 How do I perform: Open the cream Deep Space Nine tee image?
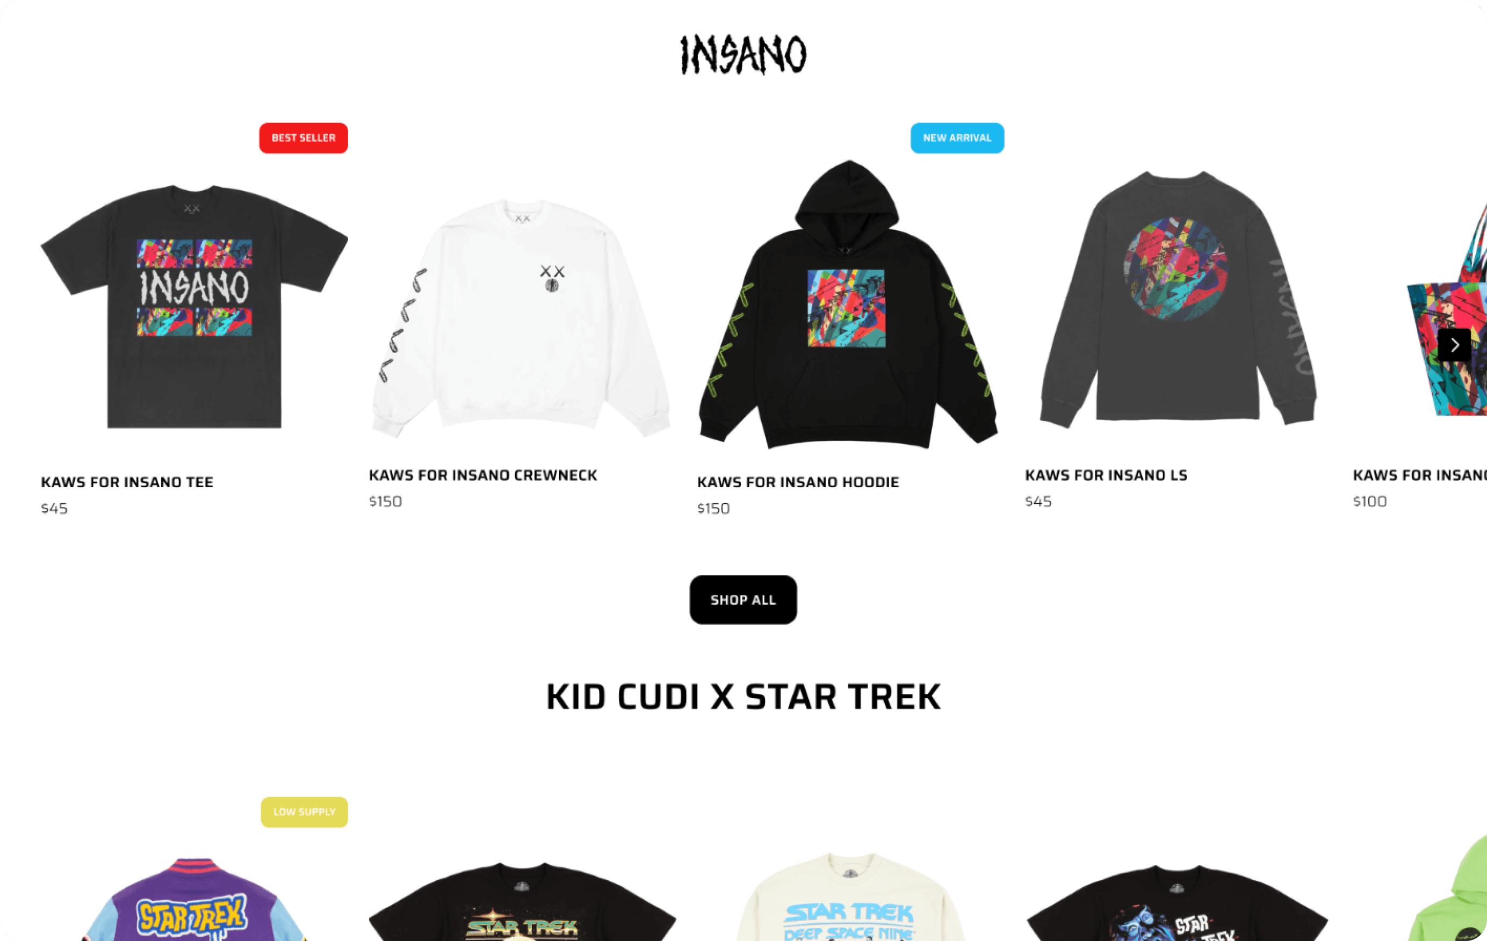pyautogui.click(x=850, y=896)
